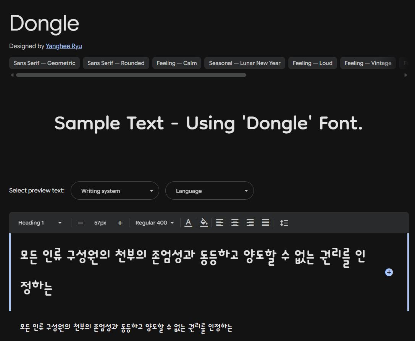Select the Feeling — Loud tag
Screen dimensions: 415x341
coord(313,63)
